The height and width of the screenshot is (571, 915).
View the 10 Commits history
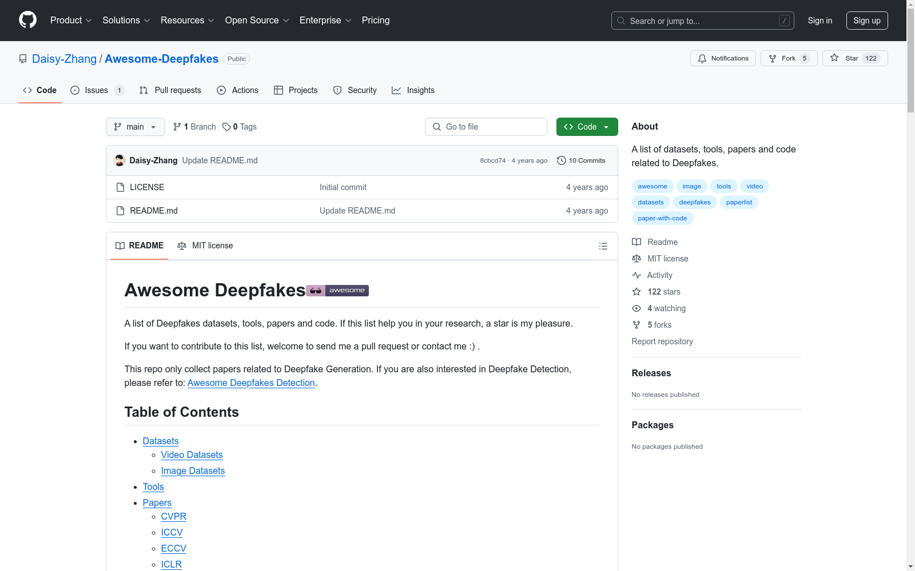(581, 160)
